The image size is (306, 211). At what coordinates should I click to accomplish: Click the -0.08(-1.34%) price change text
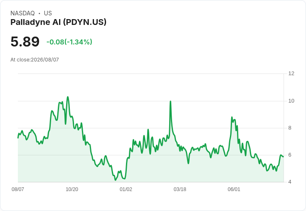[x=69, y=42]
